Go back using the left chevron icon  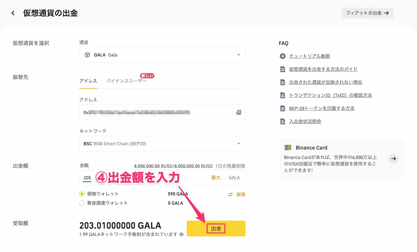tap(13, 13)
